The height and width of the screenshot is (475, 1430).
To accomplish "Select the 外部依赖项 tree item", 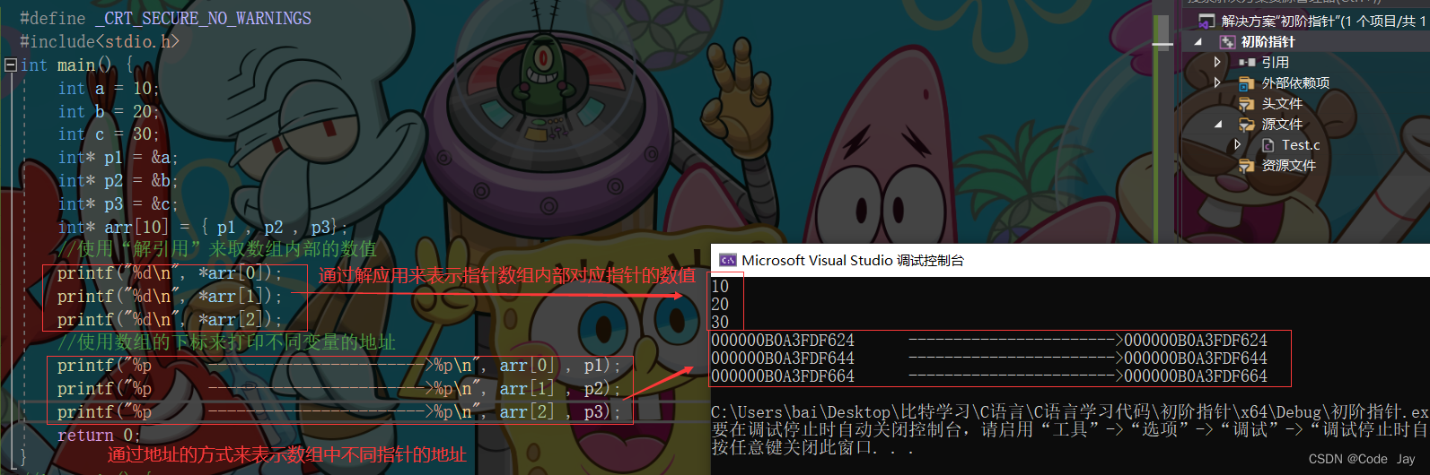I will (1295, 83).
